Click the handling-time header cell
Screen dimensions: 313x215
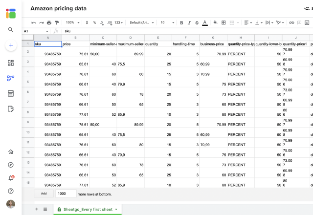pos(185,44)
